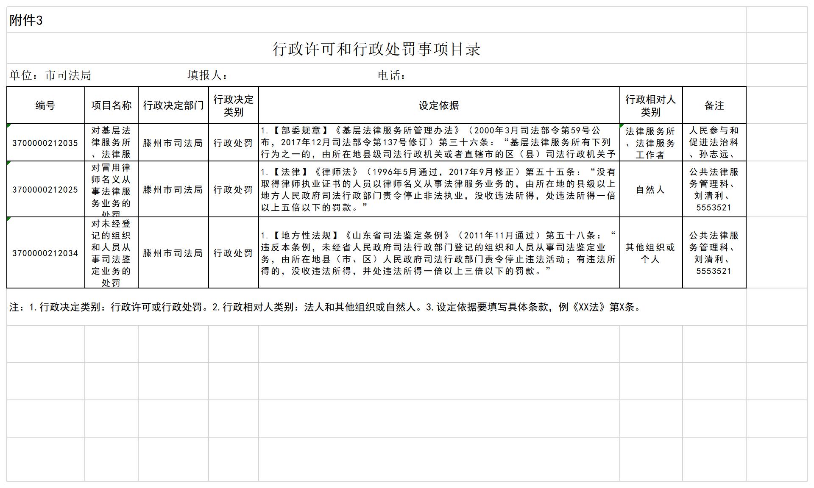Image resolution: width=814 pixels, height=488 pixels.
Task: Click cell with number 3700000212035
Action: pyautogui.click(x=45, y=143)
